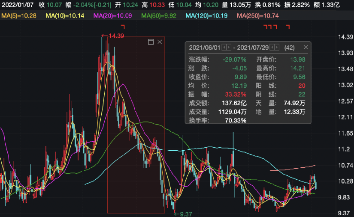The width and height of the screenshot is (354, 217).
Task: Click start date previous arrow in statistics panel
Action: pos(224,48)
